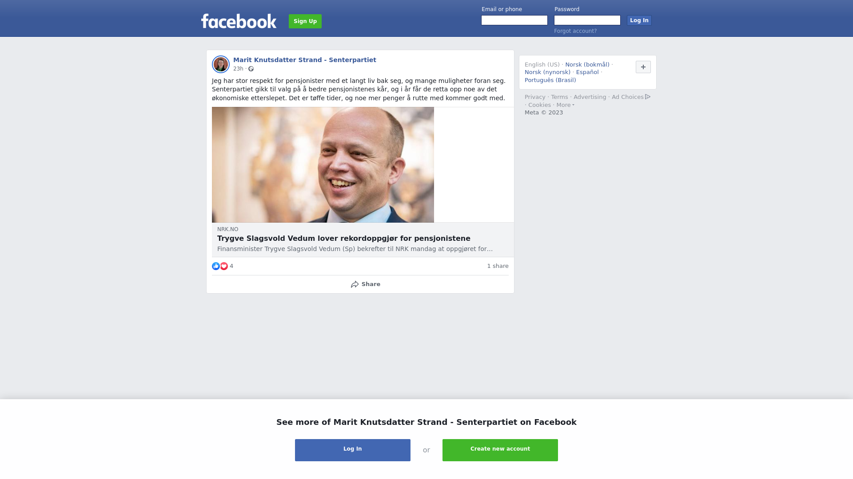The image size is (853, 479).
Task: Open more languages with the plus button
Action: pos(643,67)
